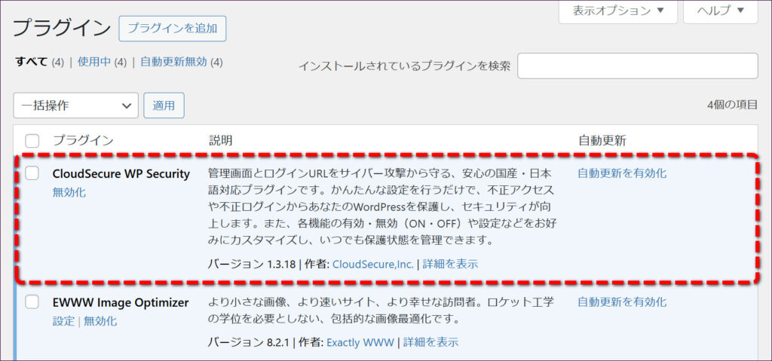Image resolution: width=772 pixels, height=361 pixels.
Task: Enable auto-update for EWWW Image Optimizer
Action: coord(622,302)
